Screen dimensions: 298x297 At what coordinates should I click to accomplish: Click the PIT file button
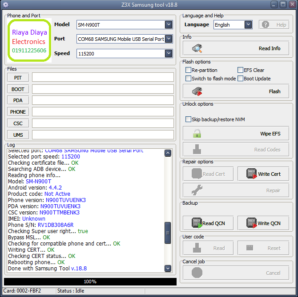click(x=18, y=78)
